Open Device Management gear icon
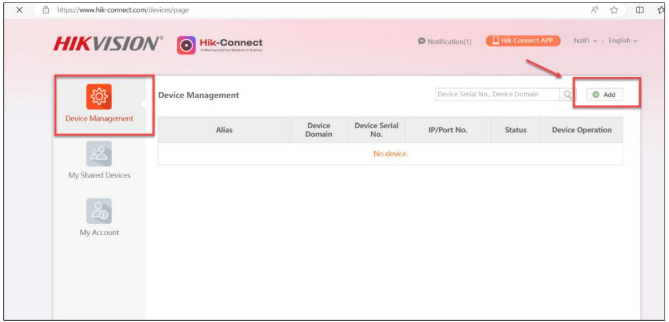The image size is (669, 322). tap(99, 97)
